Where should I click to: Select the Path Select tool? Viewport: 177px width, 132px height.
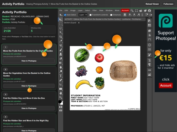pyautogui.click(x=61, y=84)
